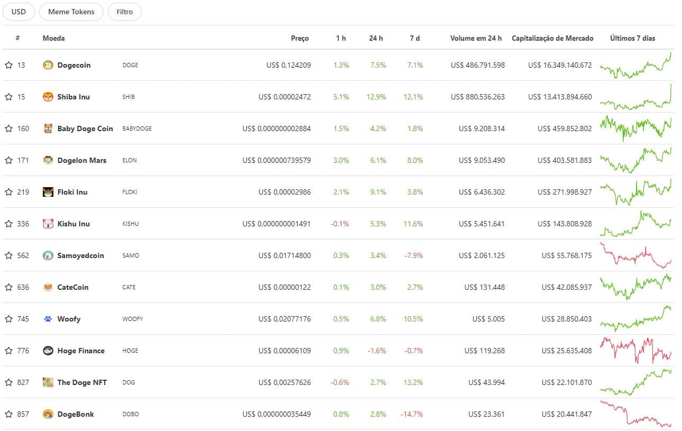Screen dimensions: 682x431
Task: Open the Dogelon Mars link
Action: pos(82,160)
